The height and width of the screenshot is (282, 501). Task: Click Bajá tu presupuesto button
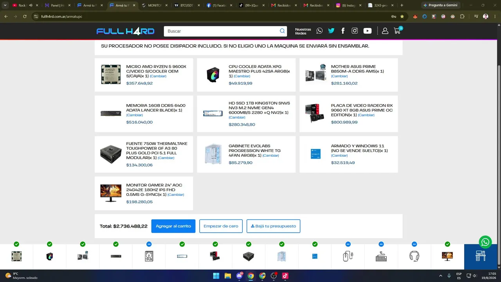(273, 226)
